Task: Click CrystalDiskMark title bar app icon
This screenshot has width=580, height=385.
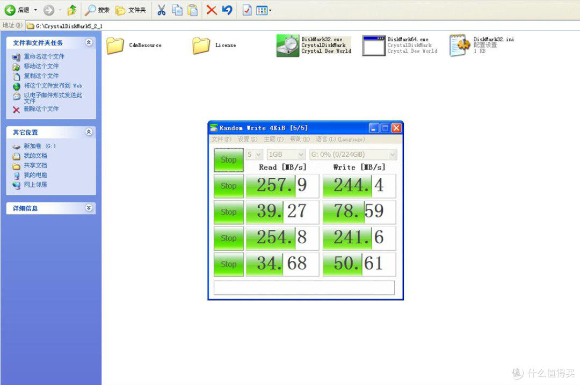Action: [214, 128]
